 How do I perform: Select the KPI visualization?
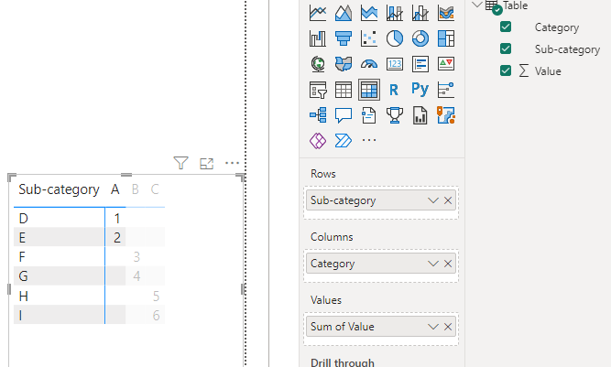coord(446,64)
